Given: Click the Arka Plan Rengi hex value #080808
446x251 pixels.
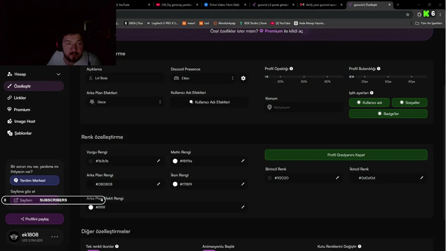Looking at the screenshot, I should click(x=104, y=184).
